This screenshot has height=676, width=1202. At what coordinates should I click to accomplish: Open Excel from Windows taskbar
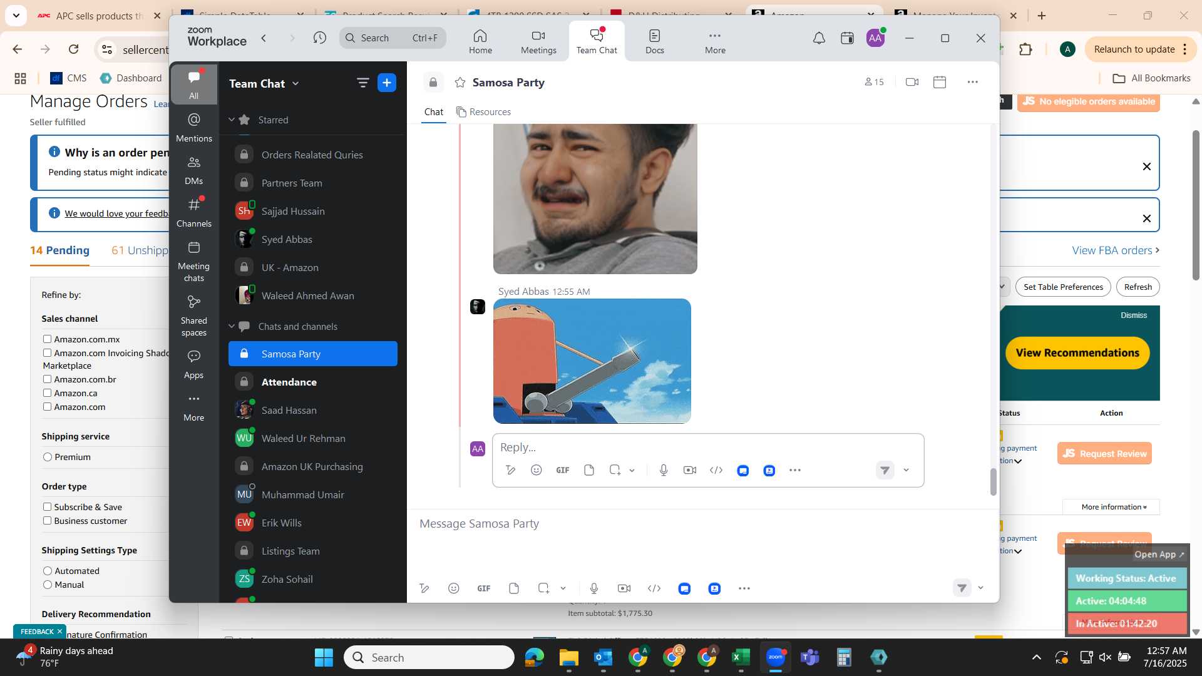click(741, 657)
